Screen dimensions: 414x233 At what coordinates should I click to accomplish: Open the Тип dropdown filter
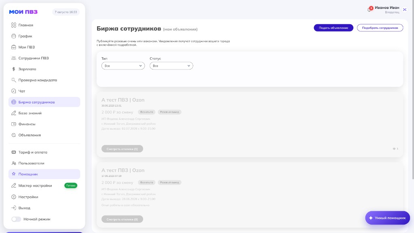(123, 66)
